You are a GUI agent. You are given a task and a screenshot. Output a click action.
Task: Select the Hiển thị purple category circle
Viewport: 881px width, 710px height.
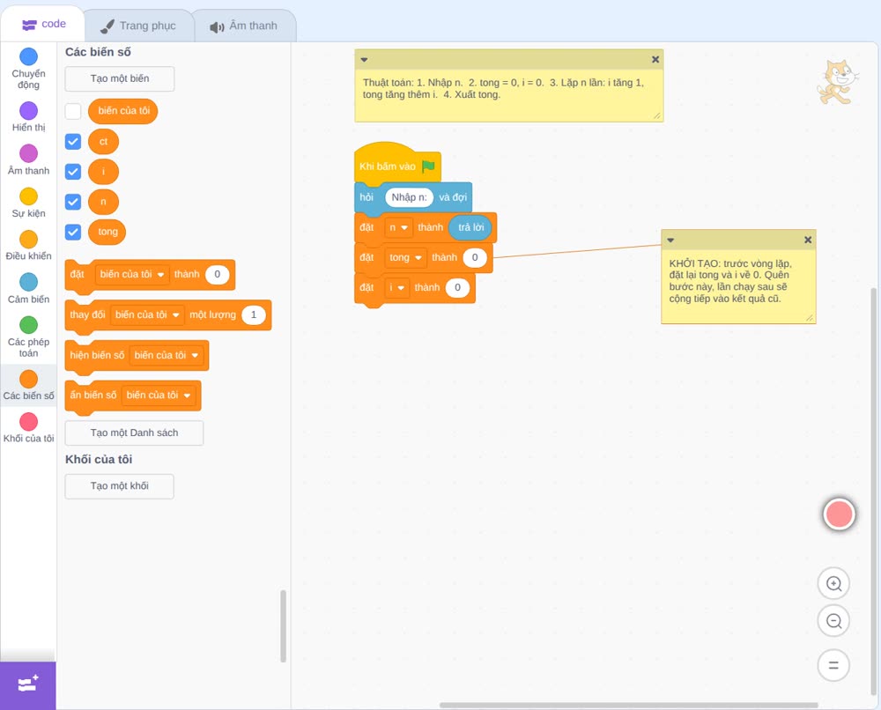pos(29,111)
